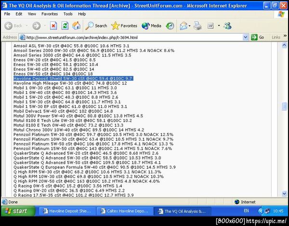Open the View menu
The height and width of the screenshot is (226, 289).
click(x=32, y=14)
